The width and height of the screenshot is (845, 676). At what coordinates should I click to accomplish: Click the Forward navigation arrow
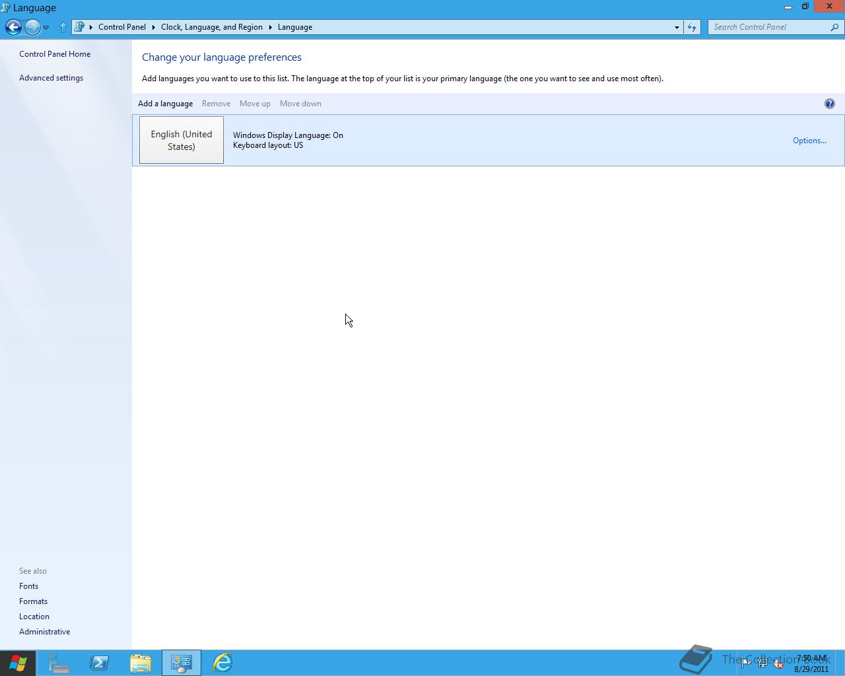click(32, 27)
